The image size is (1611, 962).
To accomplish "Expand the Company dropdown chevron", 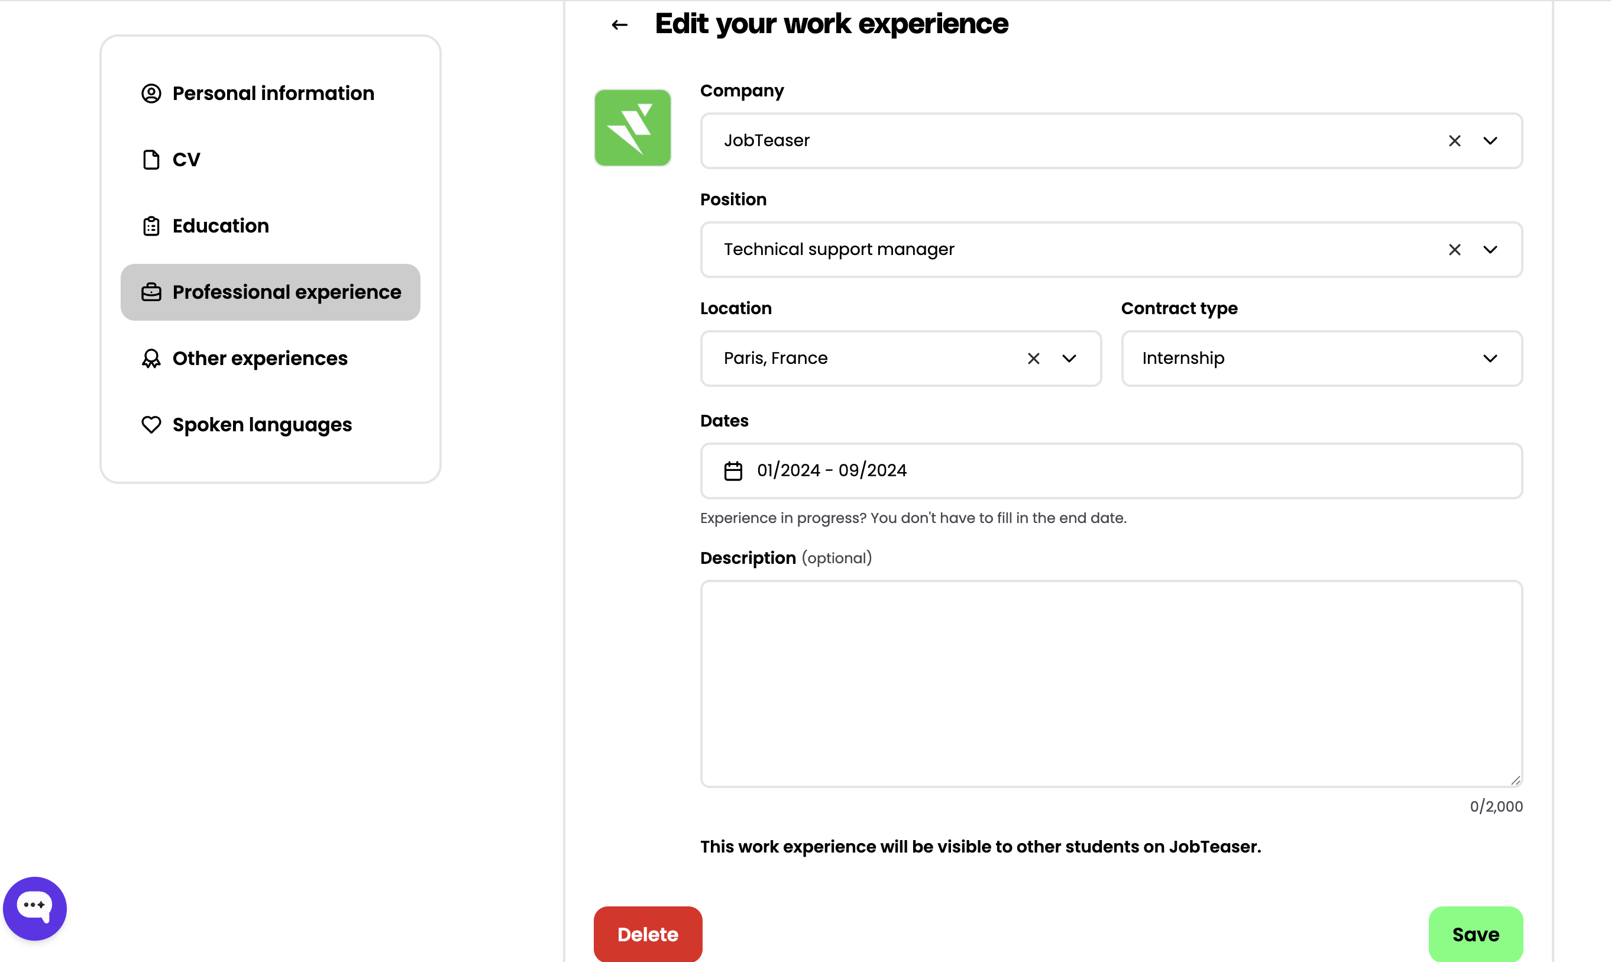I will pos(1490,141).
